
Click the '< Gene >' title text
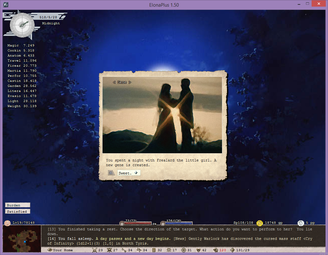122,82
